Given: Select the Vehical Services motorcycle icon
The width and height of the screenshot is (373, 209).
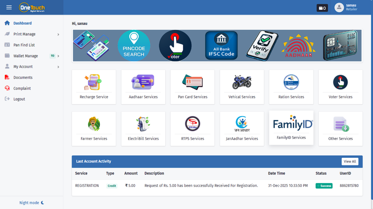Looking at the screenshot, I should tap(242, 82).
